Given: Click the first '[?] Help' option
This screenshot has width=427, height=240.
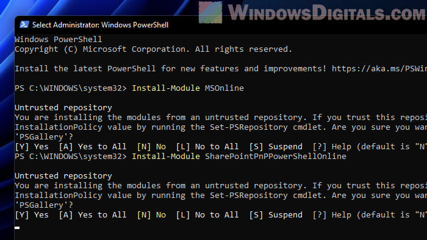Looking at the screenshot, I should pos(331,147).
